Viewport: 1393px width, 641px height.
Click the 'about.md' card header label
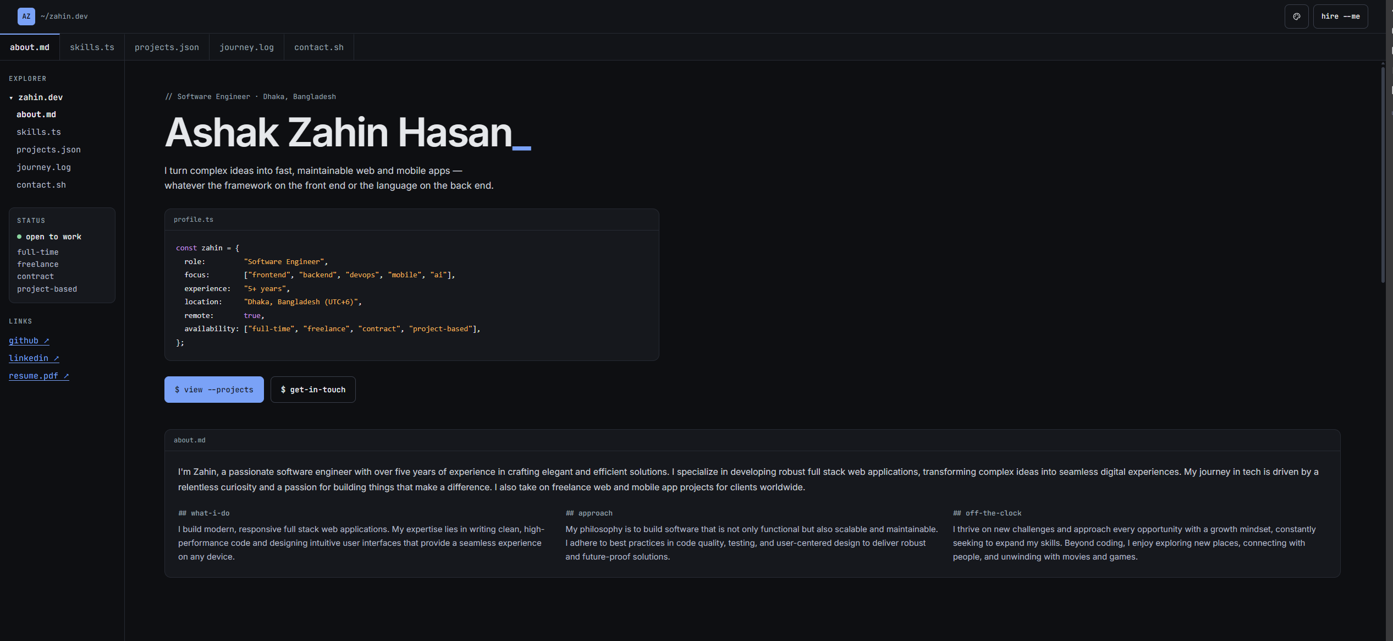click(x=190, y=440)
